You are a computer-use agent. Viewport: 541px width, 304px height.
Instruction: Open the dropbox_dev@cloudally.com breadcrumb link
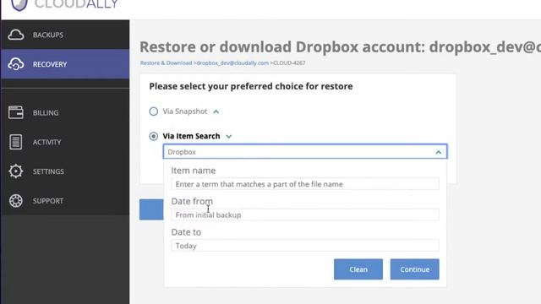click(232, 62)
